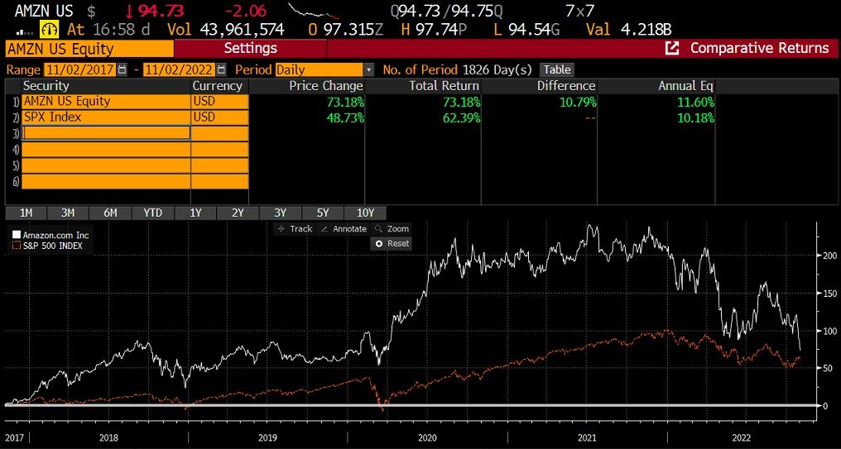Open the Settings tab
This screenshot has height=449, width=841.
coord(251,48)
